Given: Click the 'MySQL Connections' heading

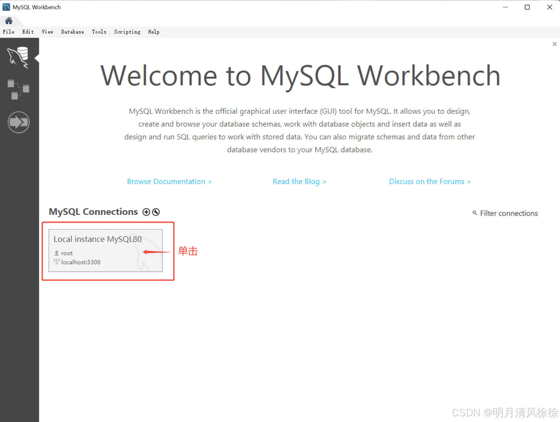Looking at the screenshot, I should (x=93, y=212).
